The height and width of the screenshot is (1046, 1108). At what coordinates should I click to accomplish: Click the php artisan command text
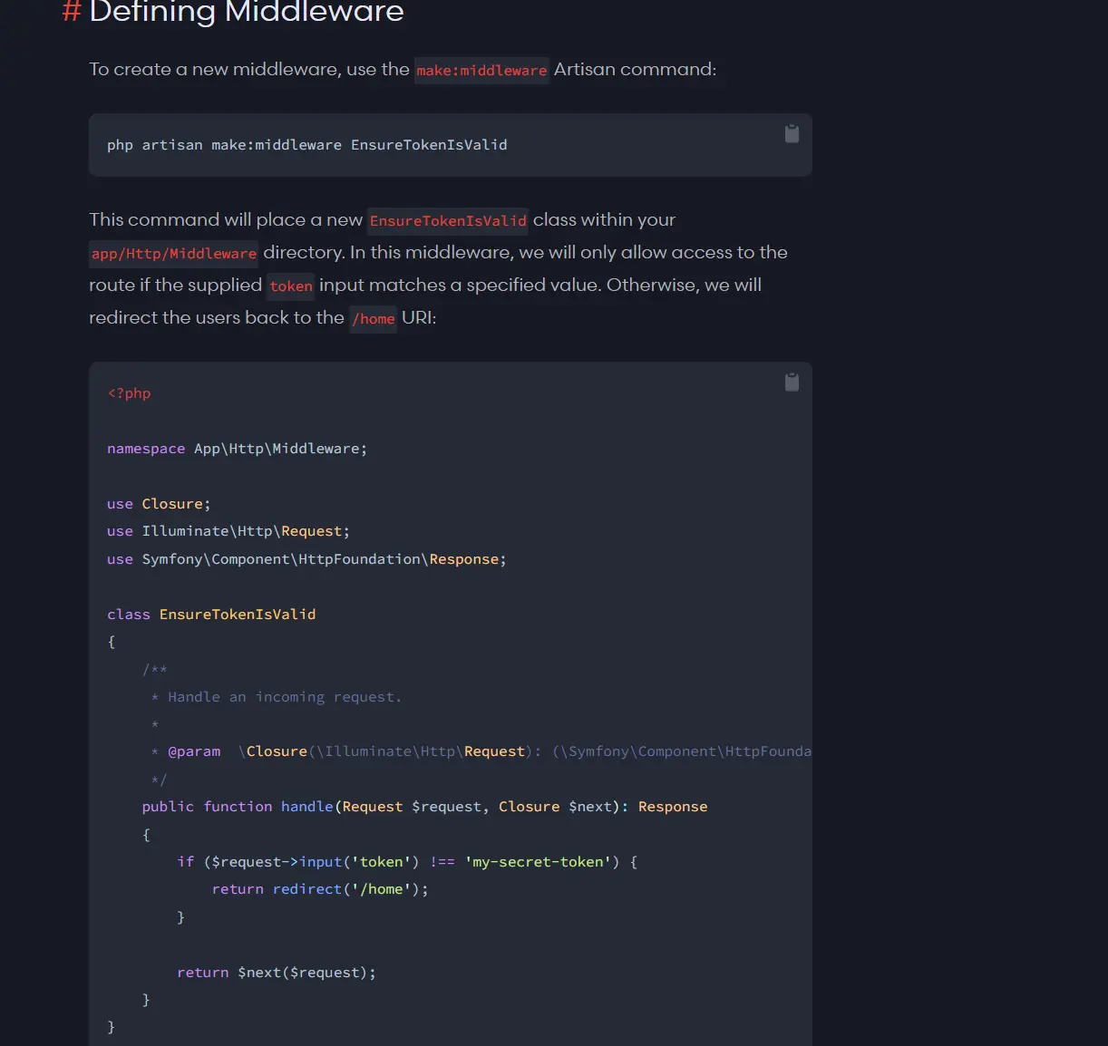[x=307, y=145]
